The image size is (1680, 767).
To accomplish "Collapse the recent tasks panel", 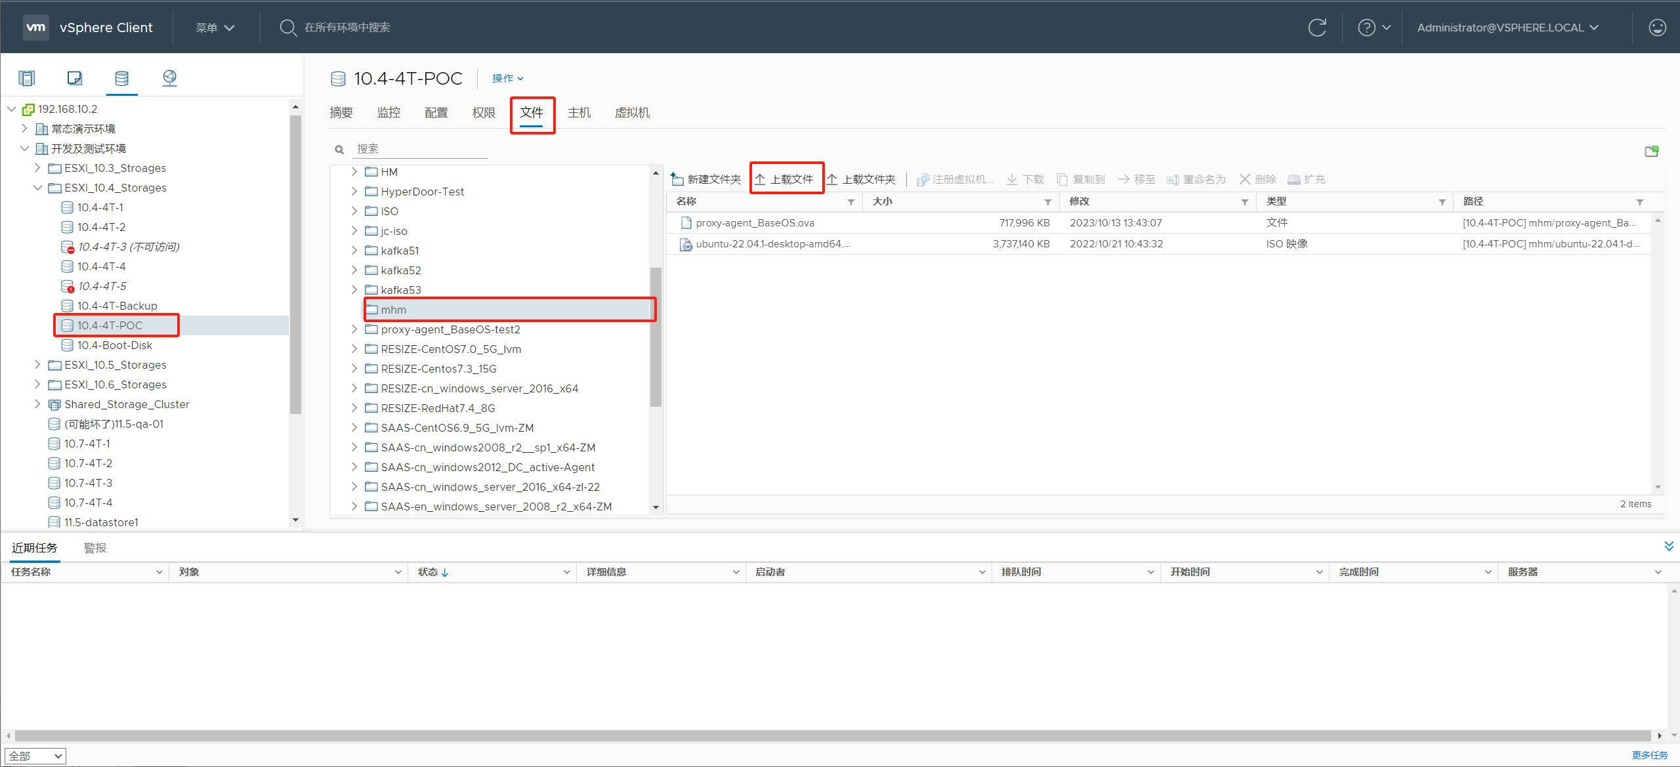I will click(1668, 547).
